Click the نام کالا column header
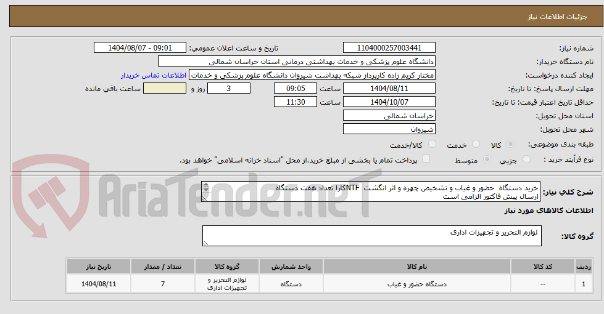The width and height of the screenshot is (604, 314). point(417,267)
